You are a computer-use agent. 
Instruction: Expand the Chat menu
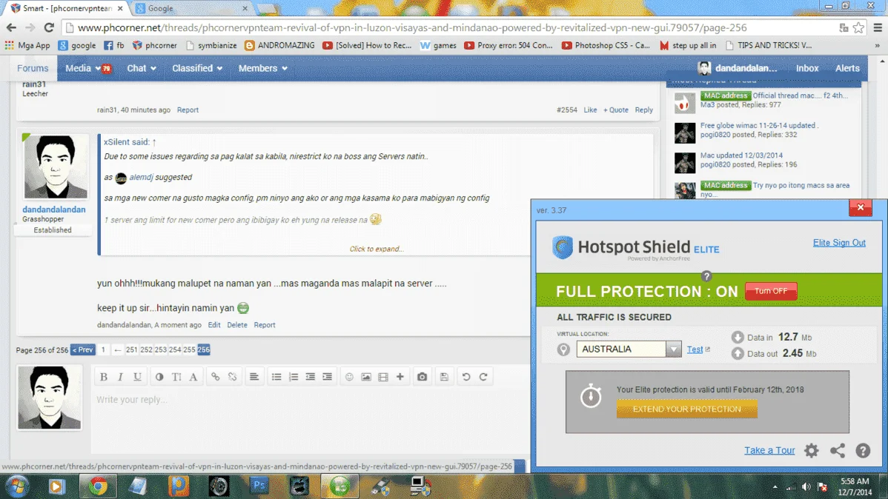(x=142, y=68)
